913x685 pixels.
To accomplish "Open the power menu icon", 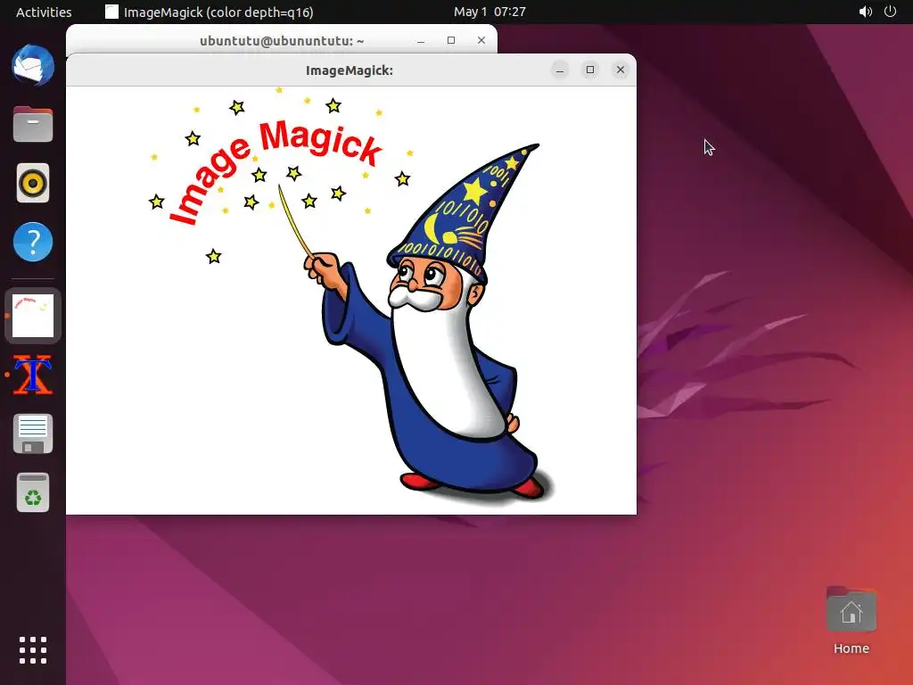I will pos(891,12).
